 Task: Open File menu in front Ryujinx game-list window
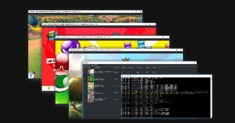(x=84, y=65)
